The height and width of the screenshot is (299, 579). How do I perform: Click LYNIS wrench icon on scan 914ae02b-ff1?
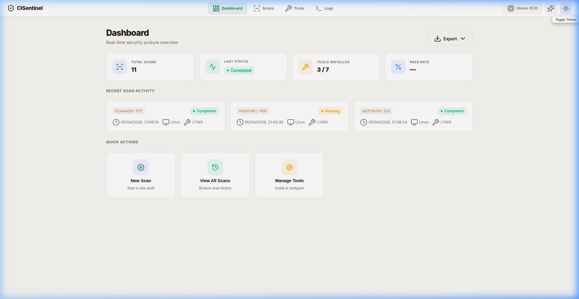point(187,122)
